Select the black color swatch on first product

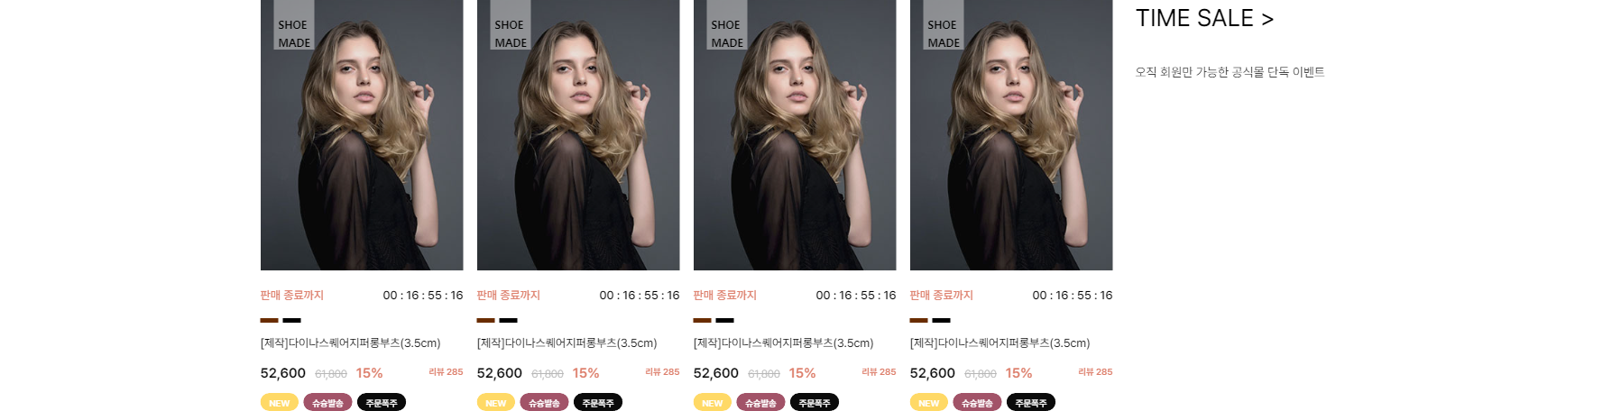291,320
